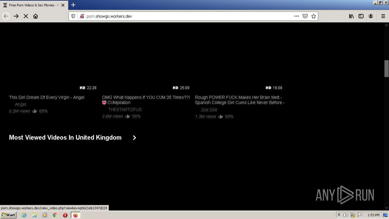The image size is (389, 219).
Task: Launch Internet Explorer from the taskbar
Action: coord(24,215)
